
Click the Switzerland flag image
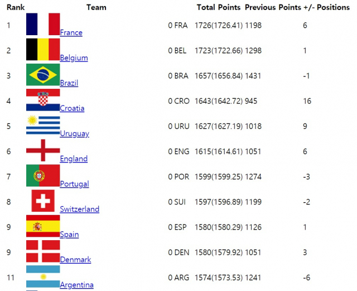click(43, 201)
